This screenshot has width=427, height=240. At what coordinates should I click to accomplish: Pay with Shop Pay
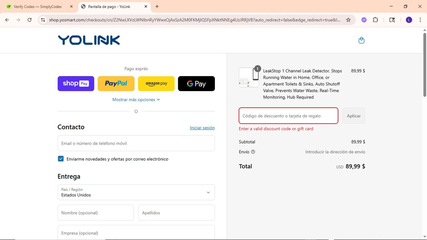(x=76, y=84)
